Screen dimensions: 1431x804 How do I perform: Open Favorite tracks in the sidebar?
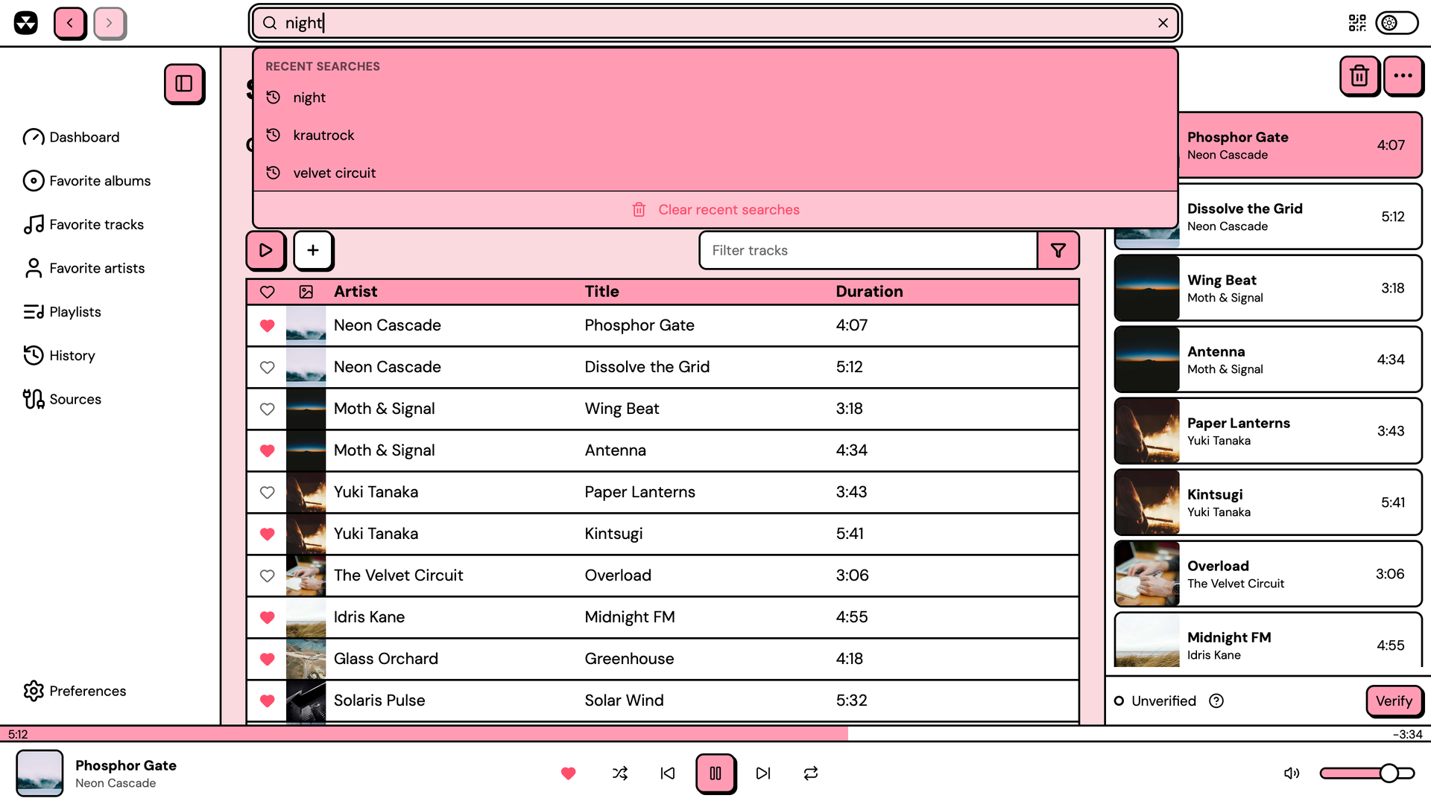point(83,225)
